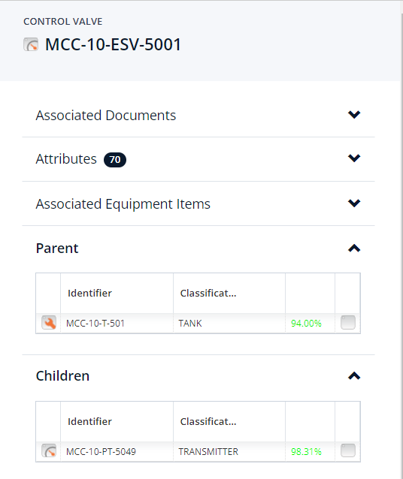The image size is (403, 479).
Task: Expand the Attributes section chevron
Action: [354, 158]
